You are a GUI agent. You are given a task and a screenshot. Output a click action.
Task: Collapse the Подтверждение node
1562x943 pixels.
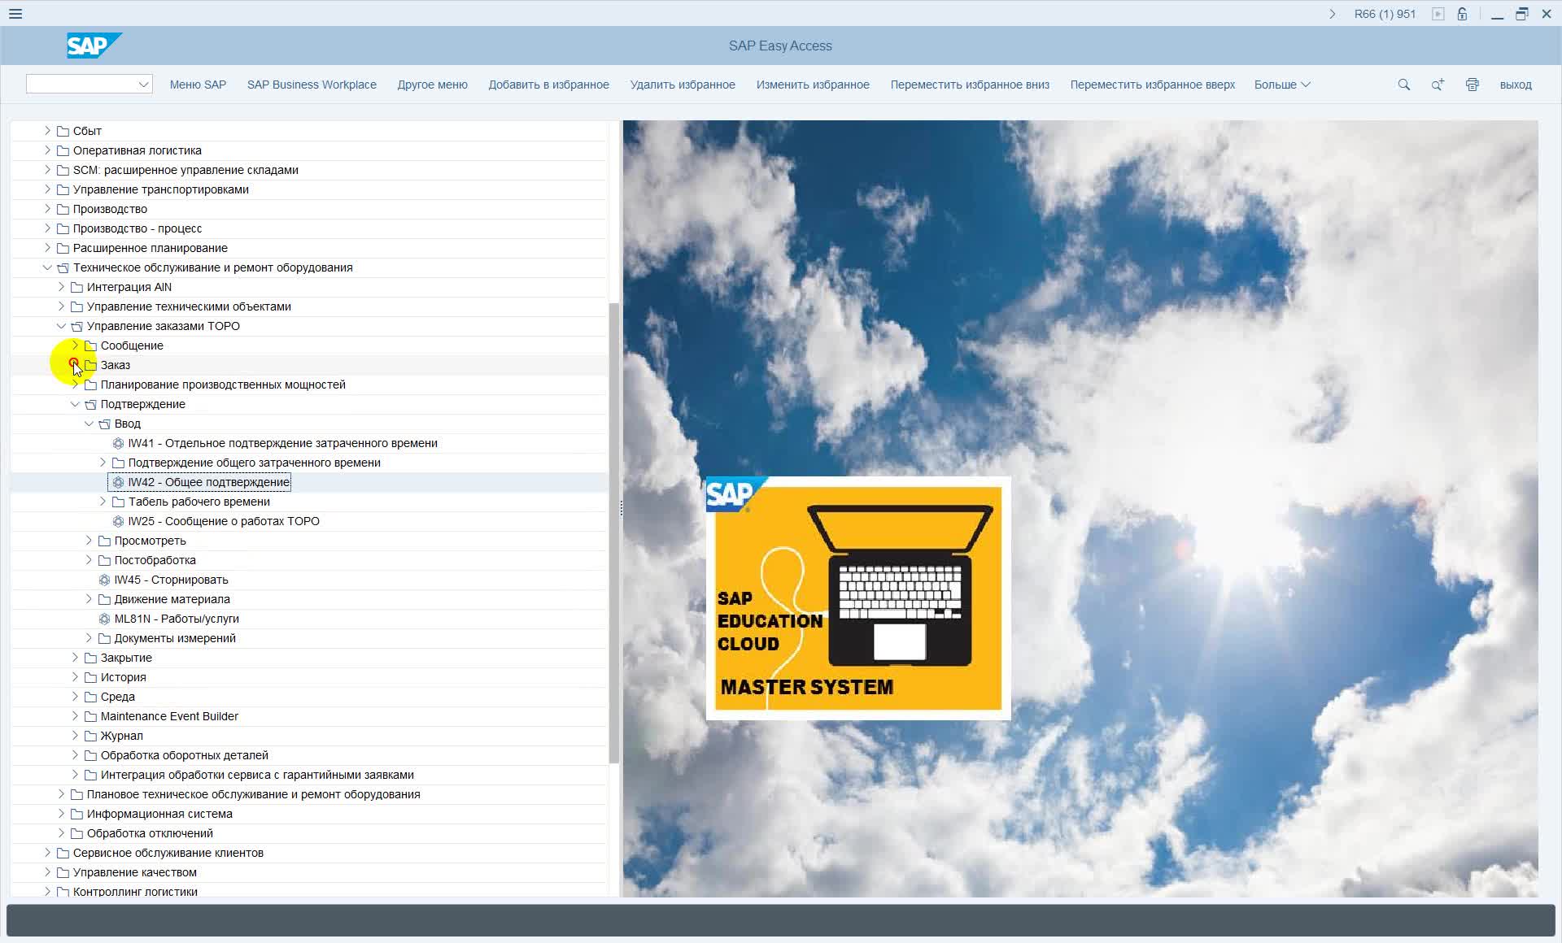tap(75, 404)
